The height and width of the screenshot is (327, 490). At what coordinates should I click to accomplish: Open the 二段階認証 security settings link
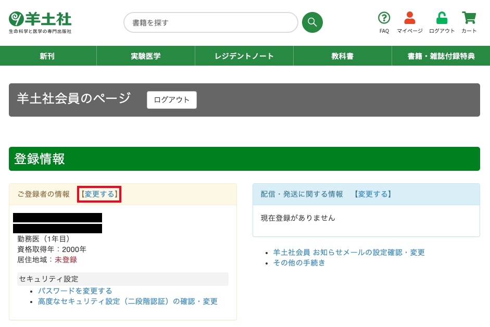coord(128,301)
